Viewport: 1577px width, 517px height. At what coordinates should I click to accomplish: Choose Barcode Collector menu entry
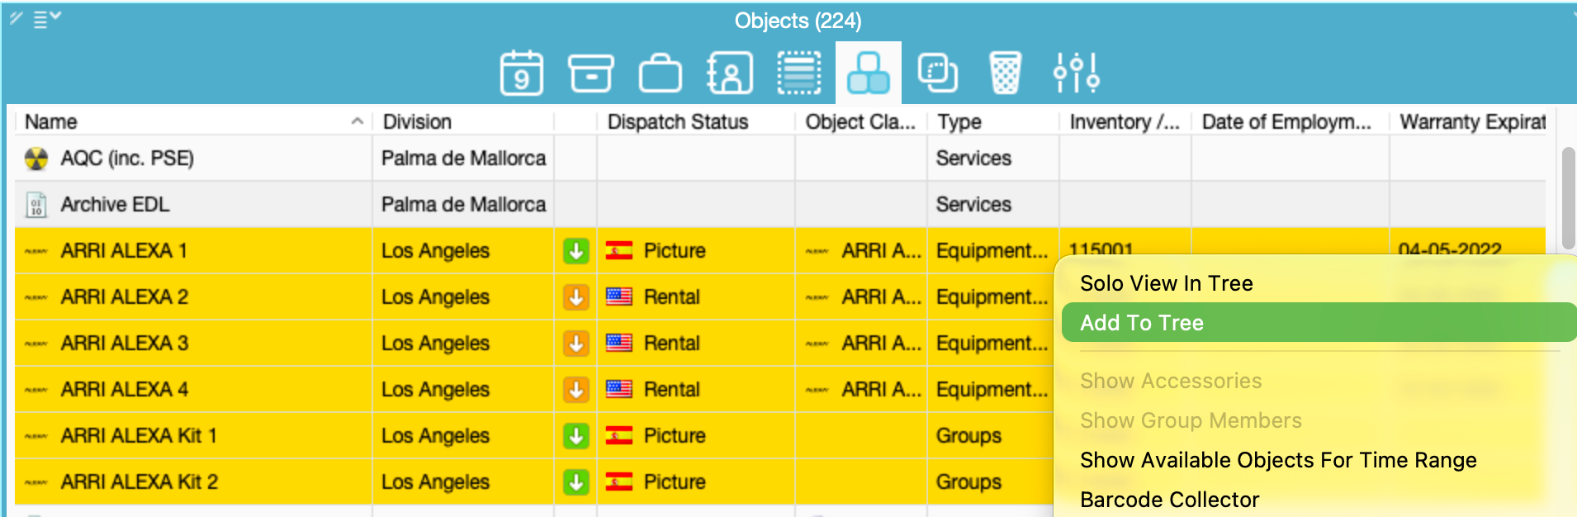pos(1169,500)
